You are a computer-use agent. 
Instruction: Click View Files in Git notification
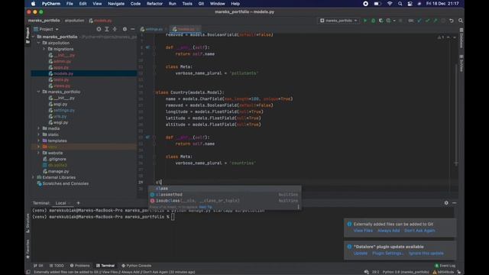point(363,231)
